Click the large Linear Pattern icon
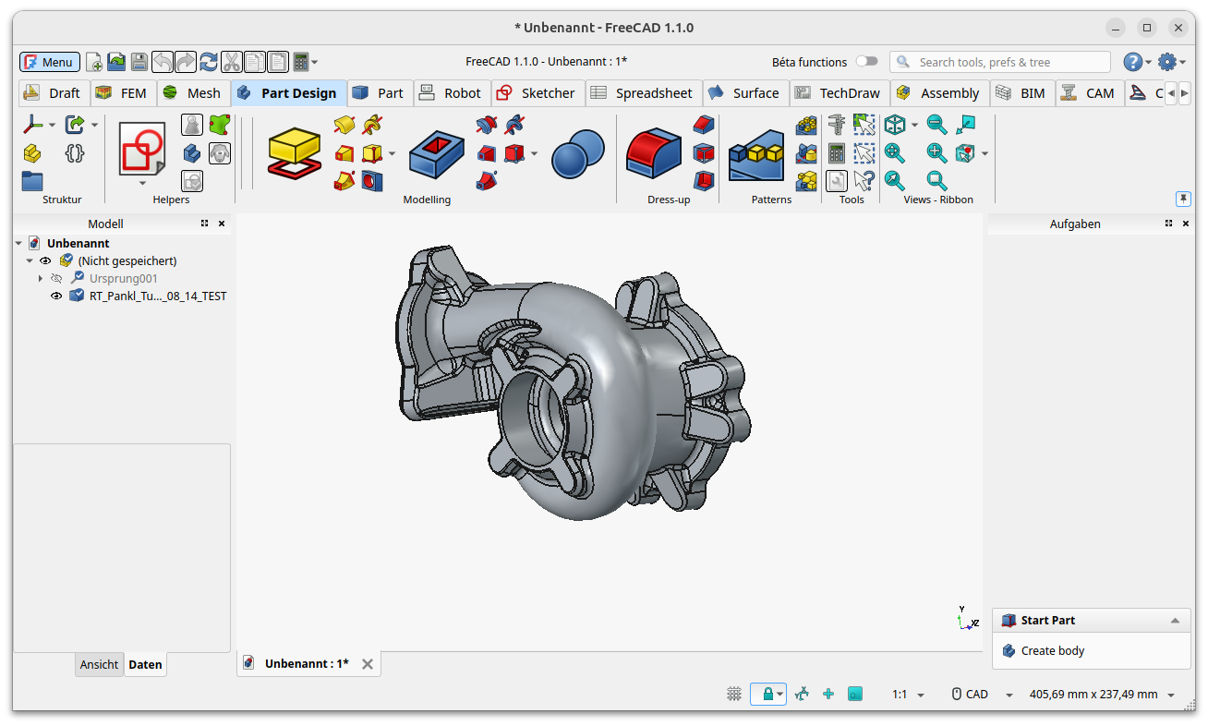1208x726 pixels. tap(756, 154)
